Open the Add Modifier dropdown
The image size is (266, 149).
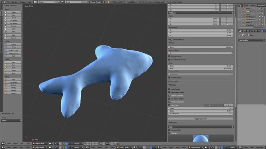[x=252, y=40]
